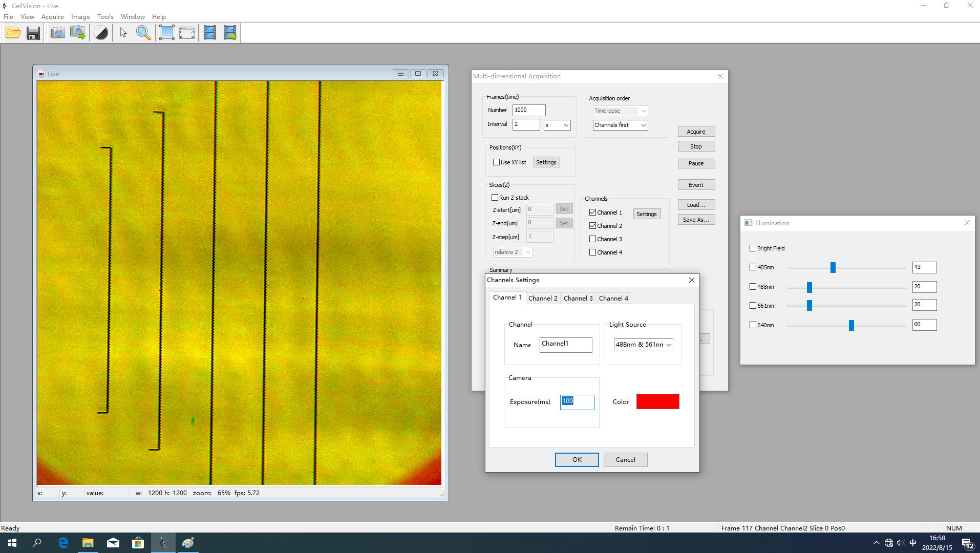The image size is (980, 553).
Task: Check the Channel 3 checkbox
Action: (x=592, y=239)
